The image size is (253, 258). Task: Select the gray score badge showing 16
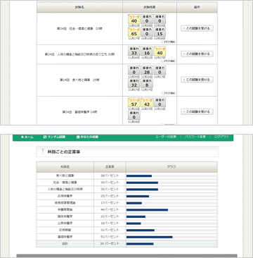147,51
